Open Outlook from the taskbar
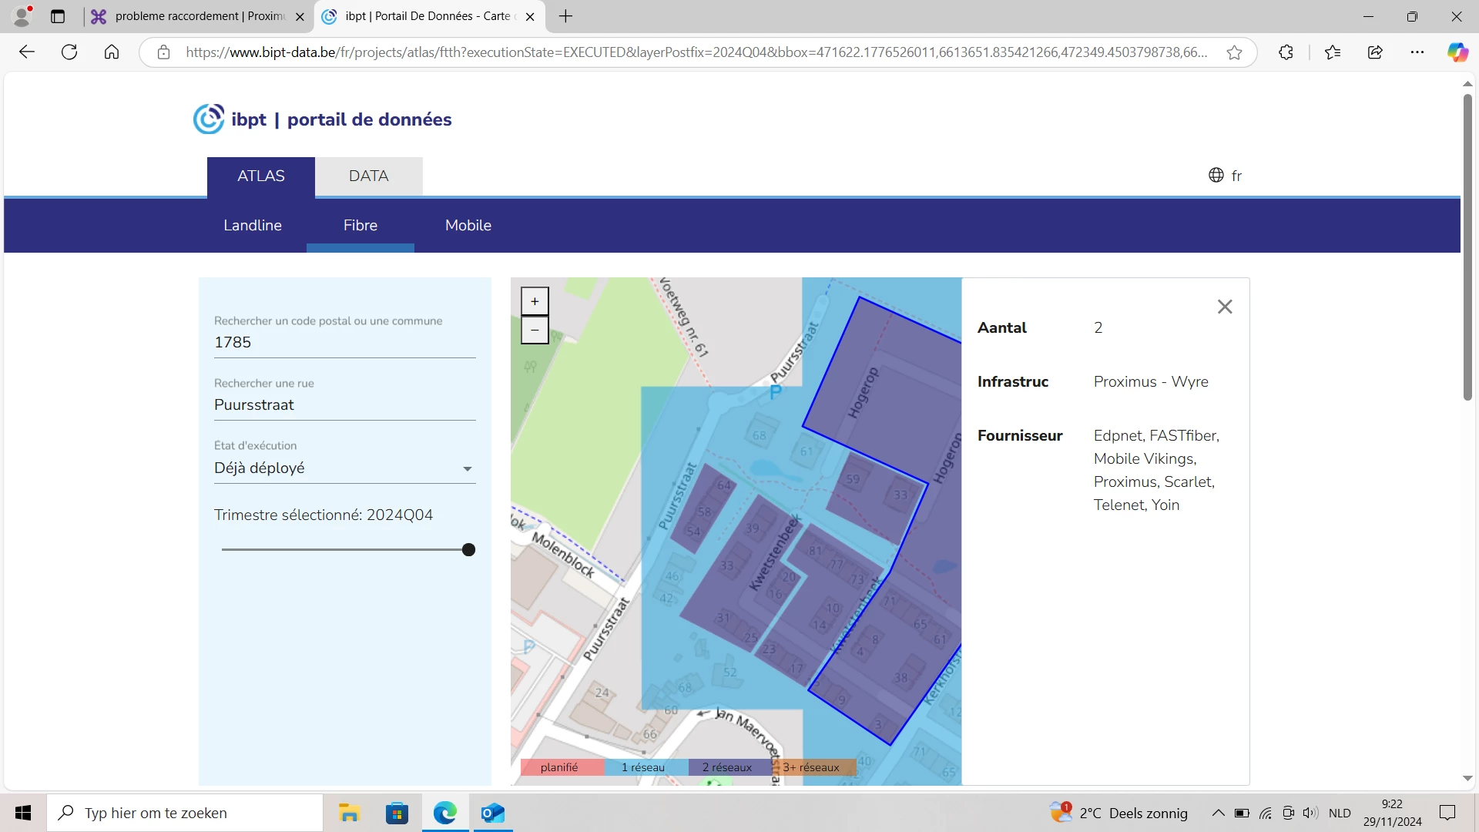 point(492,813)
